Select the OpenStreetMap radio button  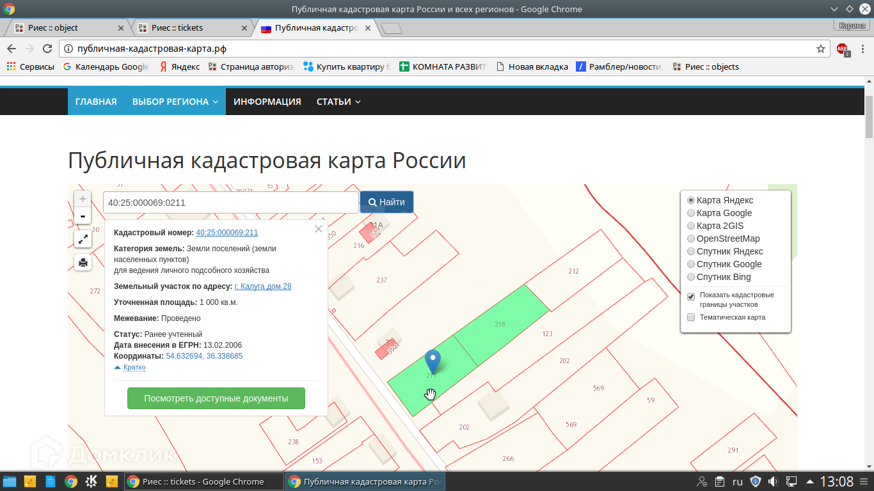[691, 238]
